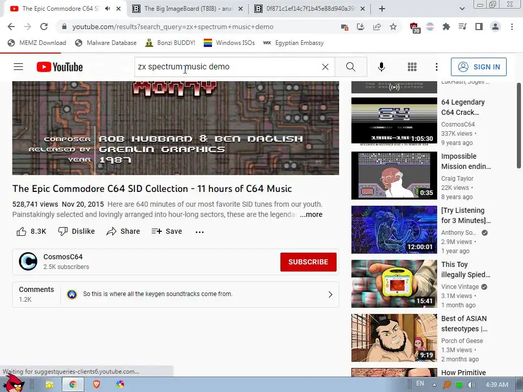Show hidden system tray icons arrow
This screenshot has width=523, height=392.
click(434, 385)
